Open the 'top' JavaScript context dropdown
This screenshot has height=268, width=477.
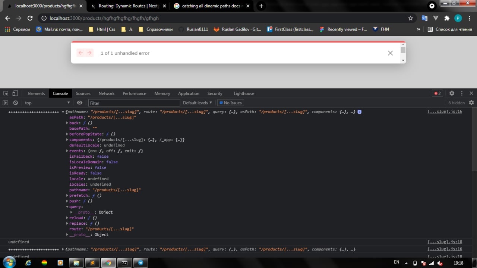coord(47,103)
